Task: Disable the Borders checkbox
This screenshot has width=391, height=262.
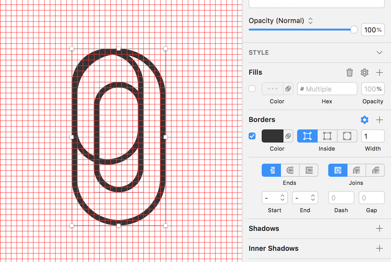Action: click(252, 136)
